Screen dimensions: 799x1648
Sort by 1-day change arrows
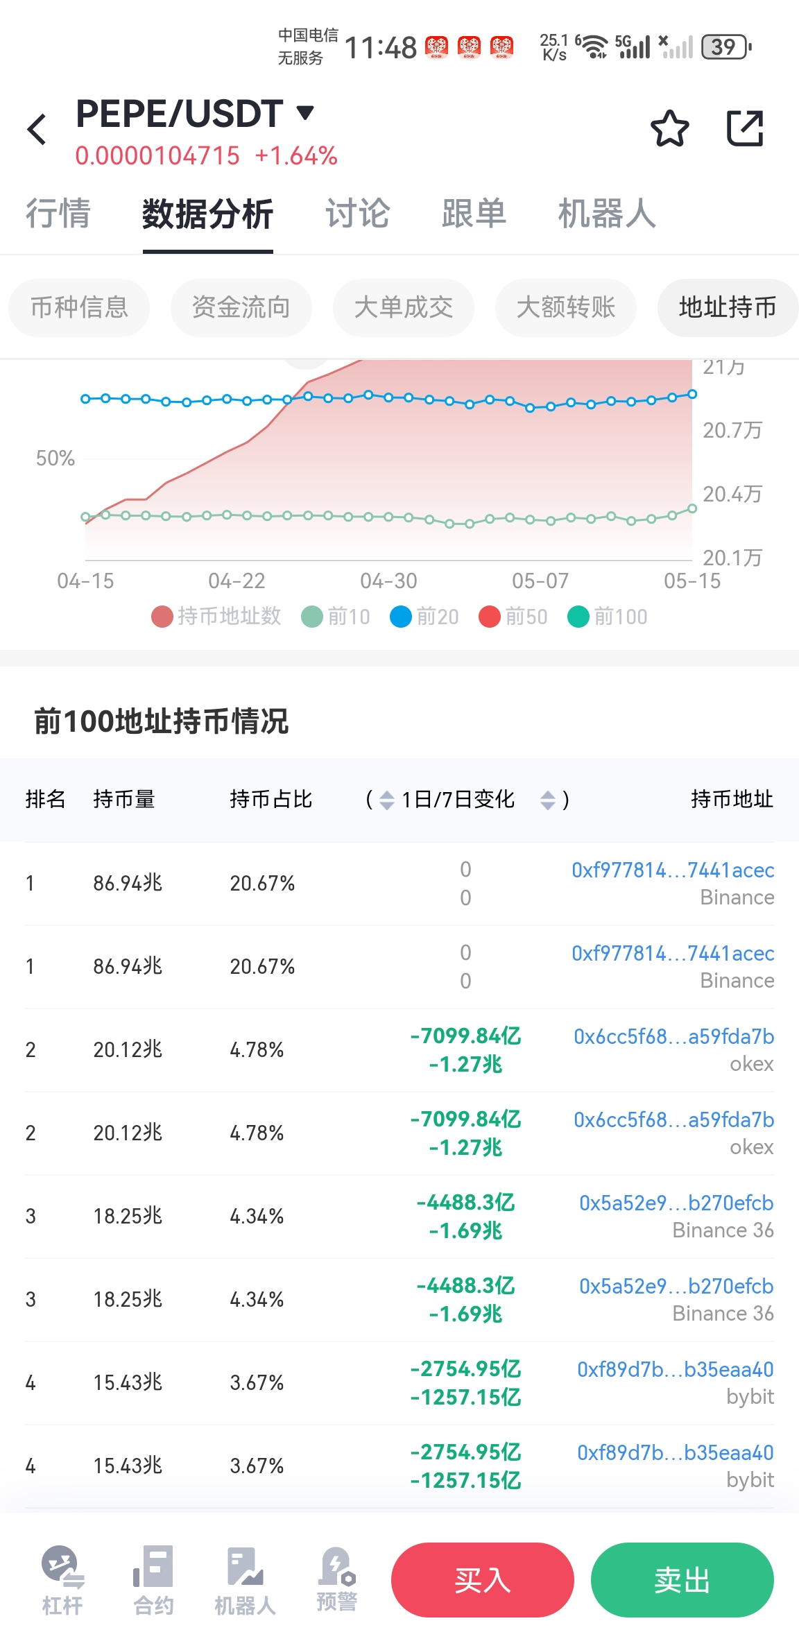[387, 800]
